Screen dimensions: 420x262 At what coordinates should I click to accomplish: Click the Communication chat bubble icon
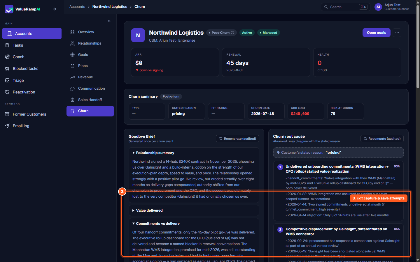tap(73, 88)
